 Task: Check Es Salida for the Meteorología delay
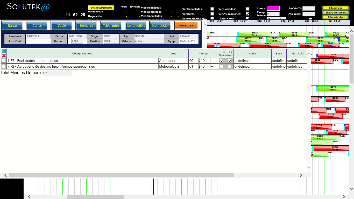tap(222, 67)
